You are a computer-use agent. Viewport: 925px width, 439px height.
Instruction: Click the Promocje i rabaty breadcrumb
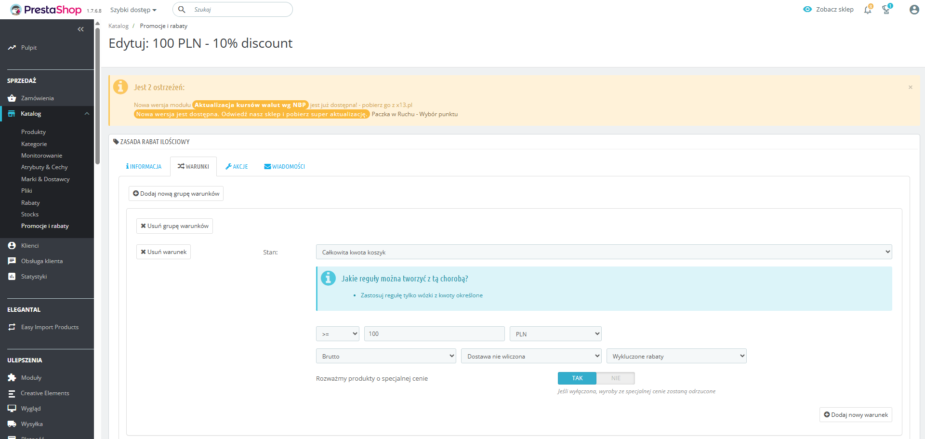tap(164, 26)
